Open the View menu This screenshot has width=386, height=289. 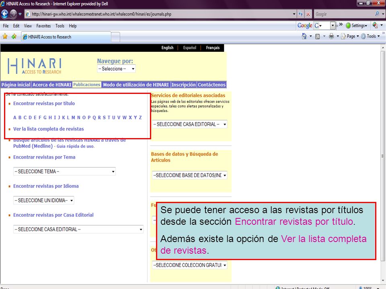coord(28,26)
